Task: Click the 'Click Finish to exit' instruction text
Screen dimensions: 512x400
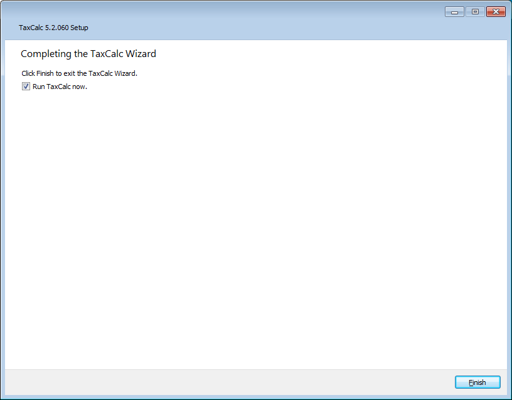Action: [x=79, y=73]
